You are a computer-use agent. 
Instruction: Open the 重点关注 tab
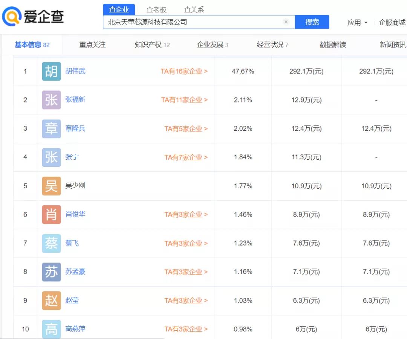[92, 44]
